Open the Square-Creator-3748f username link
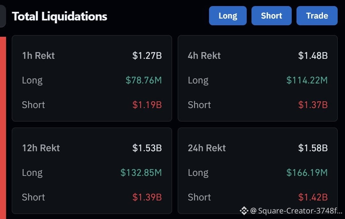Viewport: 345px width, 219px height. coord(296,211)
